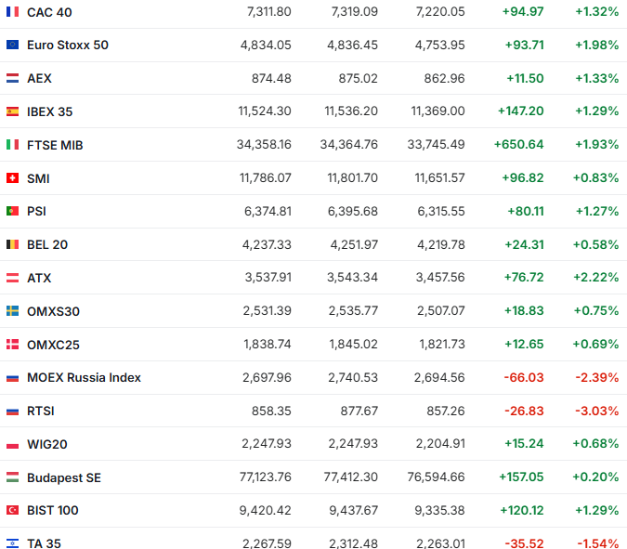Open the Budapest SE index link
Viewport: 627px width, 549px height.
63,477
